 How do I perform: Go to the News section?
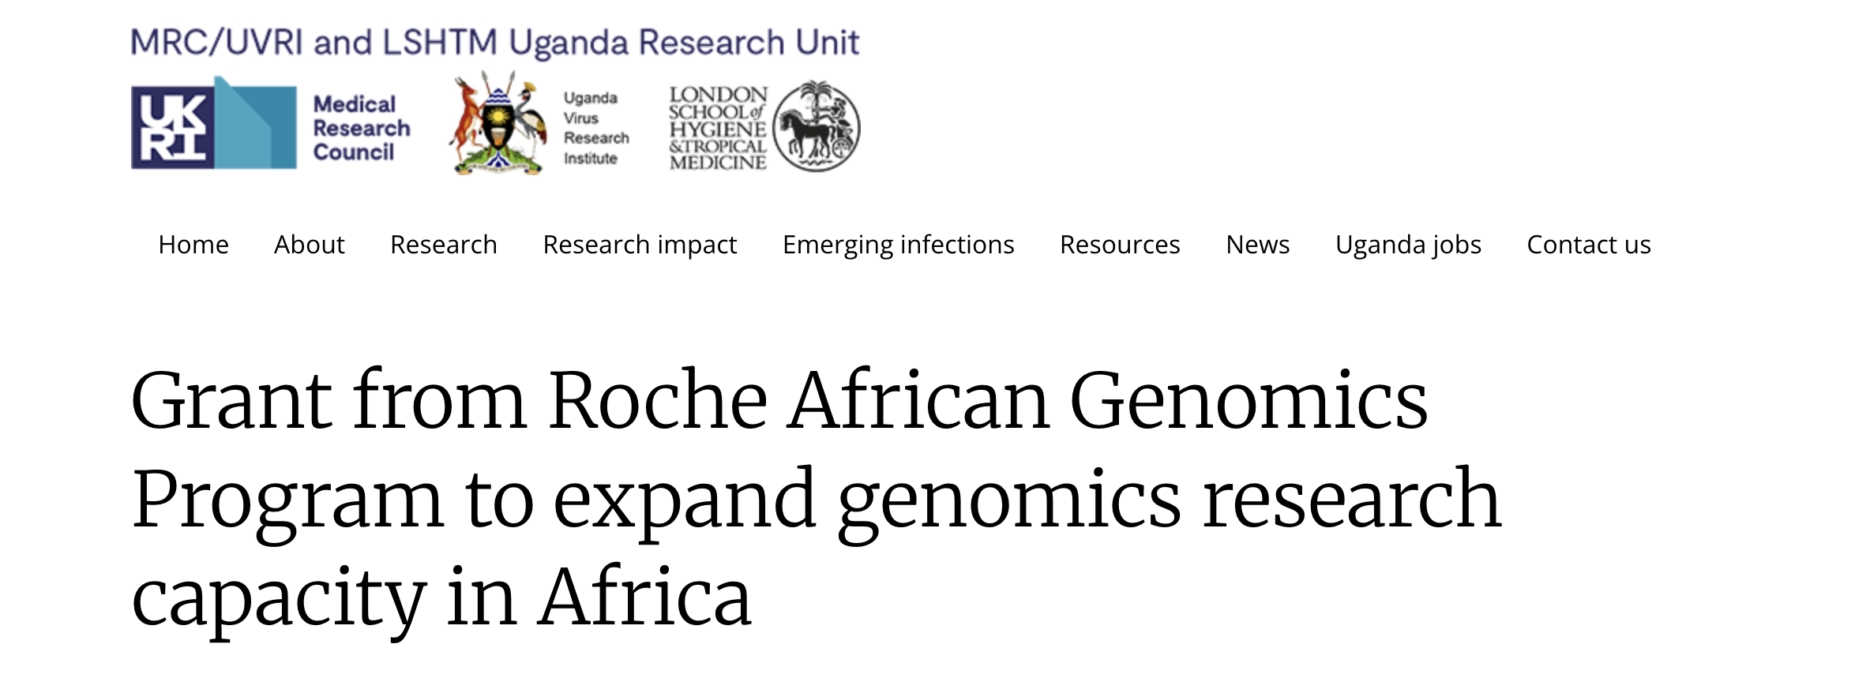[x=1257, y=245]
